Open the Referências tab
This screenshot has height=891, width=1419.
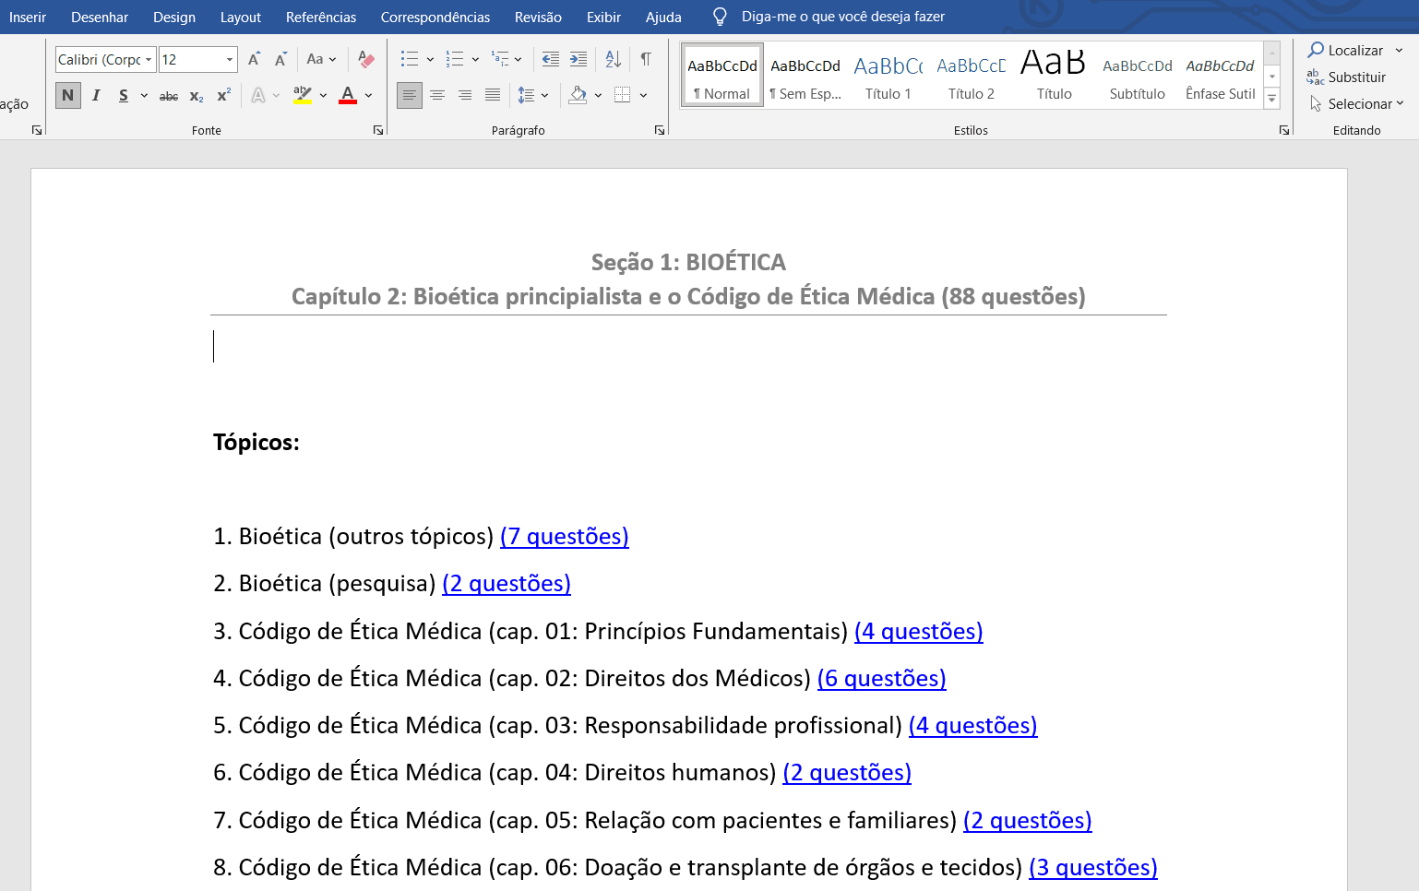[x=321, y=17]
